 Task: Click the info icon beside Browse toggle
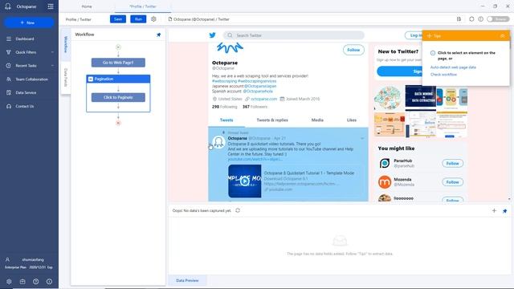click(480, 19)
